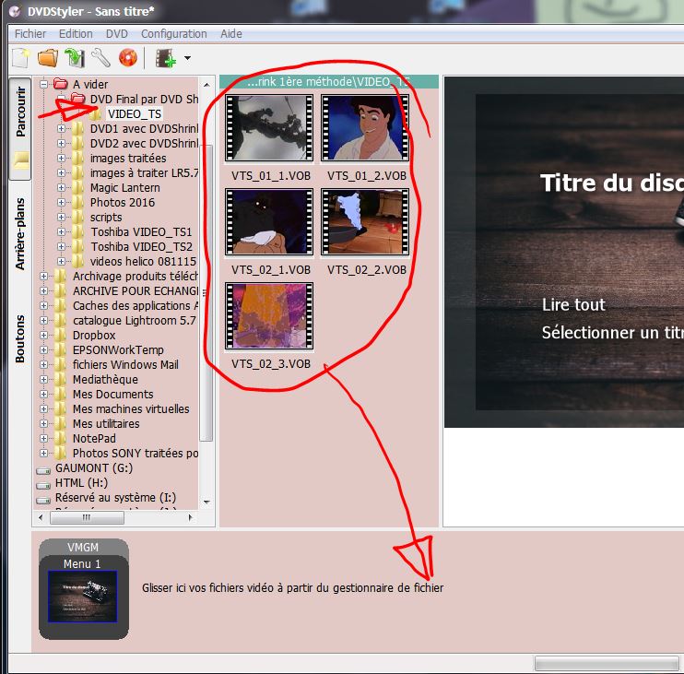Screen dimensions: 684x674
Task: Open the DVD menu
Action: 116,33
